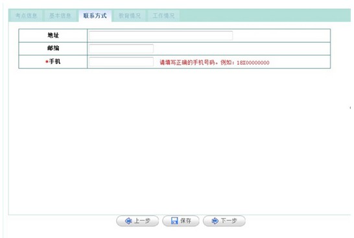Click the 邮编 row label

[53, 48]
